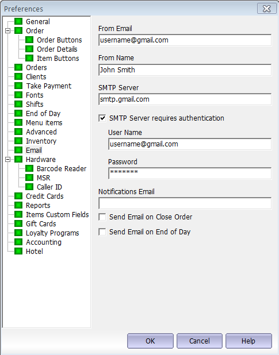Confirm settings with OK button

coord(150,341)
